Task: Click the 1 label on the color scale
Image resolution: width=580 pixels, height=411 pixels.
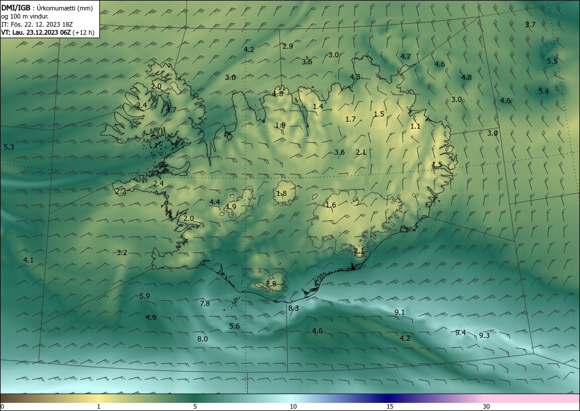Action: (x=99, y=407)
